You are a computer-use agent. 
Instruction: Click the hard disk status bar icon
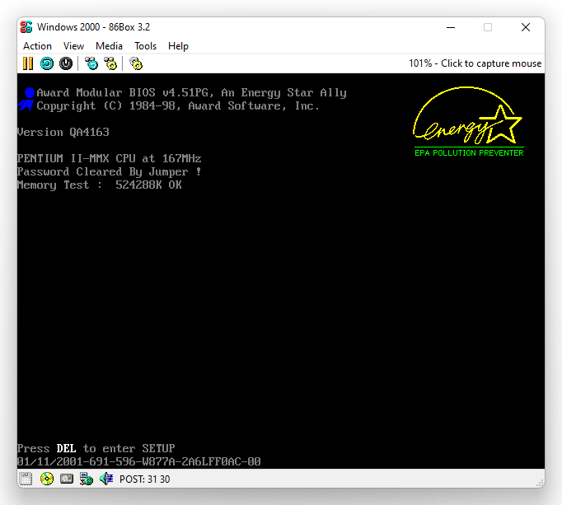click(67, 479)
